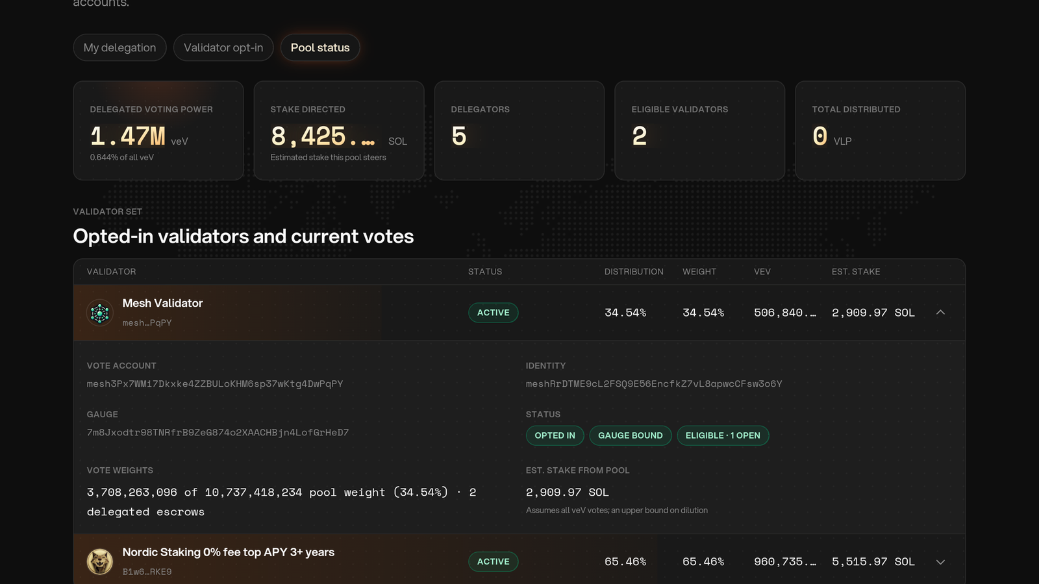Click the Nordic Staking avatar icon
1039x584 pixels.
pos(100,562)
